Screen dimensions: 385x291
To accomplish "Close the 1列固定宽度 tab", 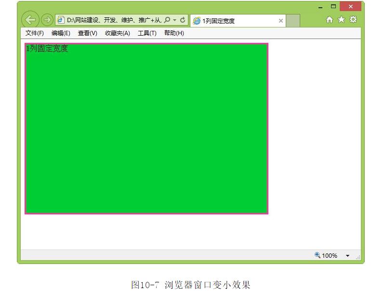I will point(281,21).
